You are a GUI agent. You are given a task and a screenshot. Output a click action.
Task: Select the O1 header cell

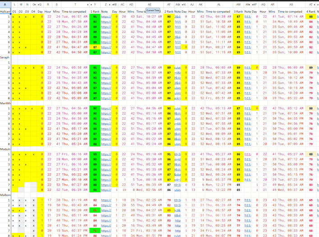[14, 12]
